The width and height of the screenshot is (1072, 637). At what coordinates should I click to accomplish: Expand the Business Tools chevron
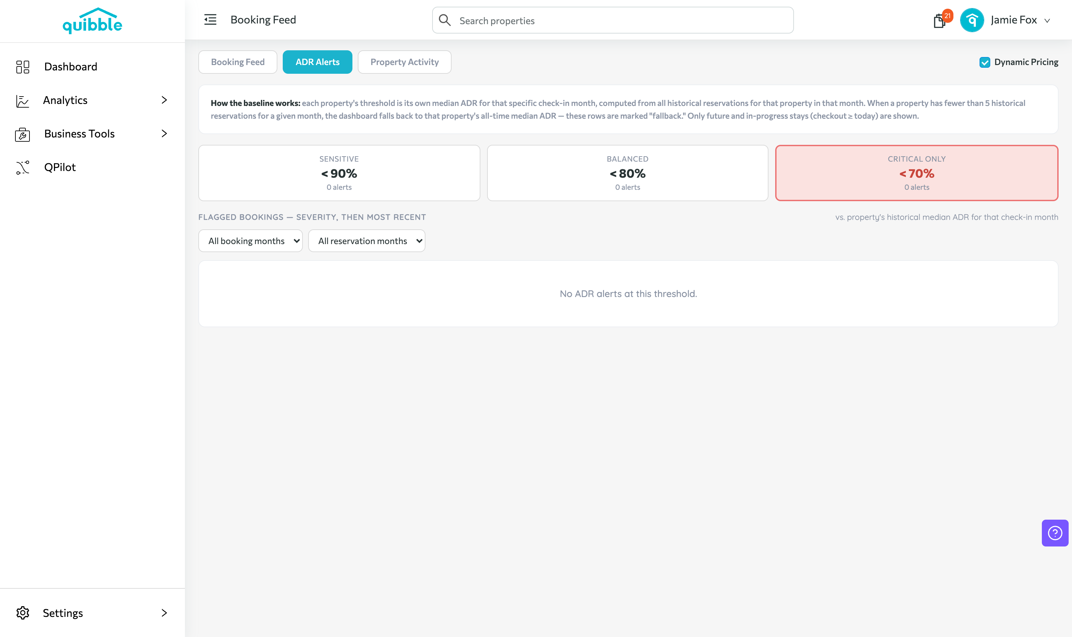[x=164, y=133]
